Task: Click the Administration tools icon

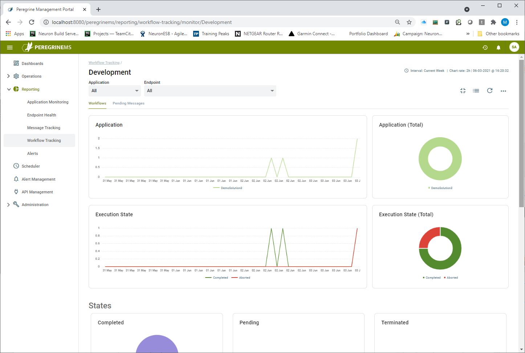Action: [16, 204]
